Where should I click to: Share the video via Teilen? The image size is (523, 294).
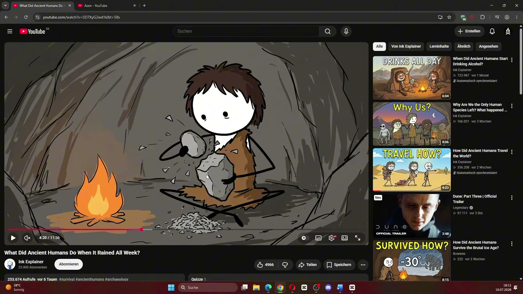tap(308, 265)
